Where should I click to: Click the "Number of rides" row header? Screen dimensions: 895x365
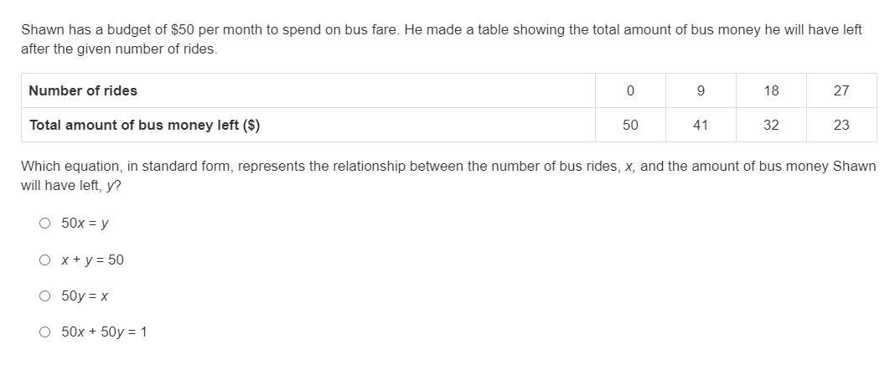point(83,90)
